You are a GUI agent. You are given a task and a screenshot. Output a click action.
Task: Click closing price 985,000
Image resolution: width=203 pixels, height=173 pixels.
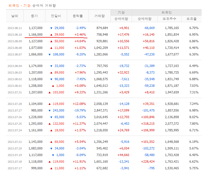[37, 110]
